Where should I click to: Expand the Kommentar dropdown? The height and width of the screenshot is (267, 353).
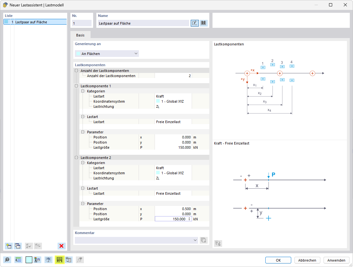coord(195,240)
